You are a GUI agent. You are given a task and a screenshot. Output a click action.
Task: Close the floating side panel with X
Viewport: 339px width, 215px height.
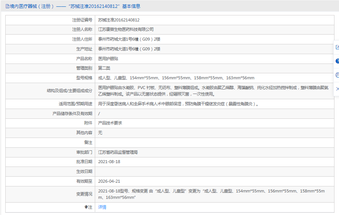[x=337, y=89]
